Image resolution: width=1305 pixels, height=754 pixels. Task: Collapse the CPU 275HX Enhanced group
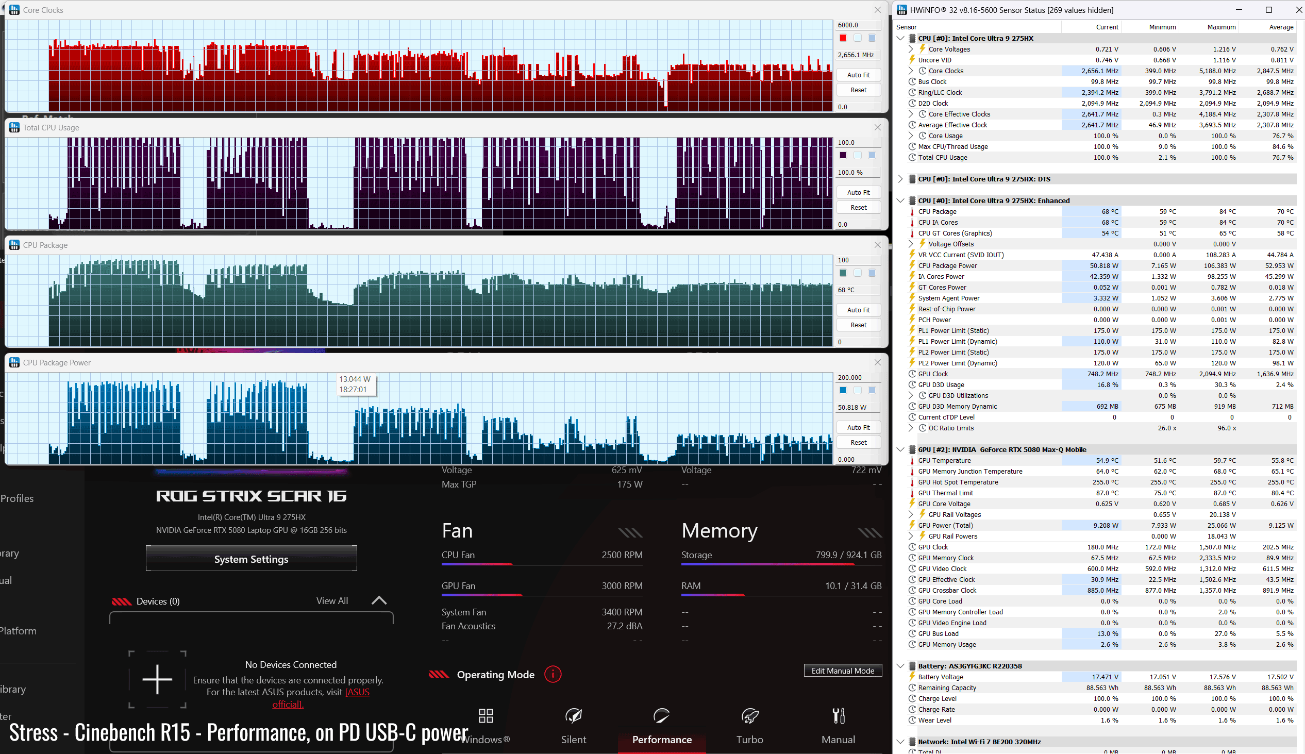[900, 201]
